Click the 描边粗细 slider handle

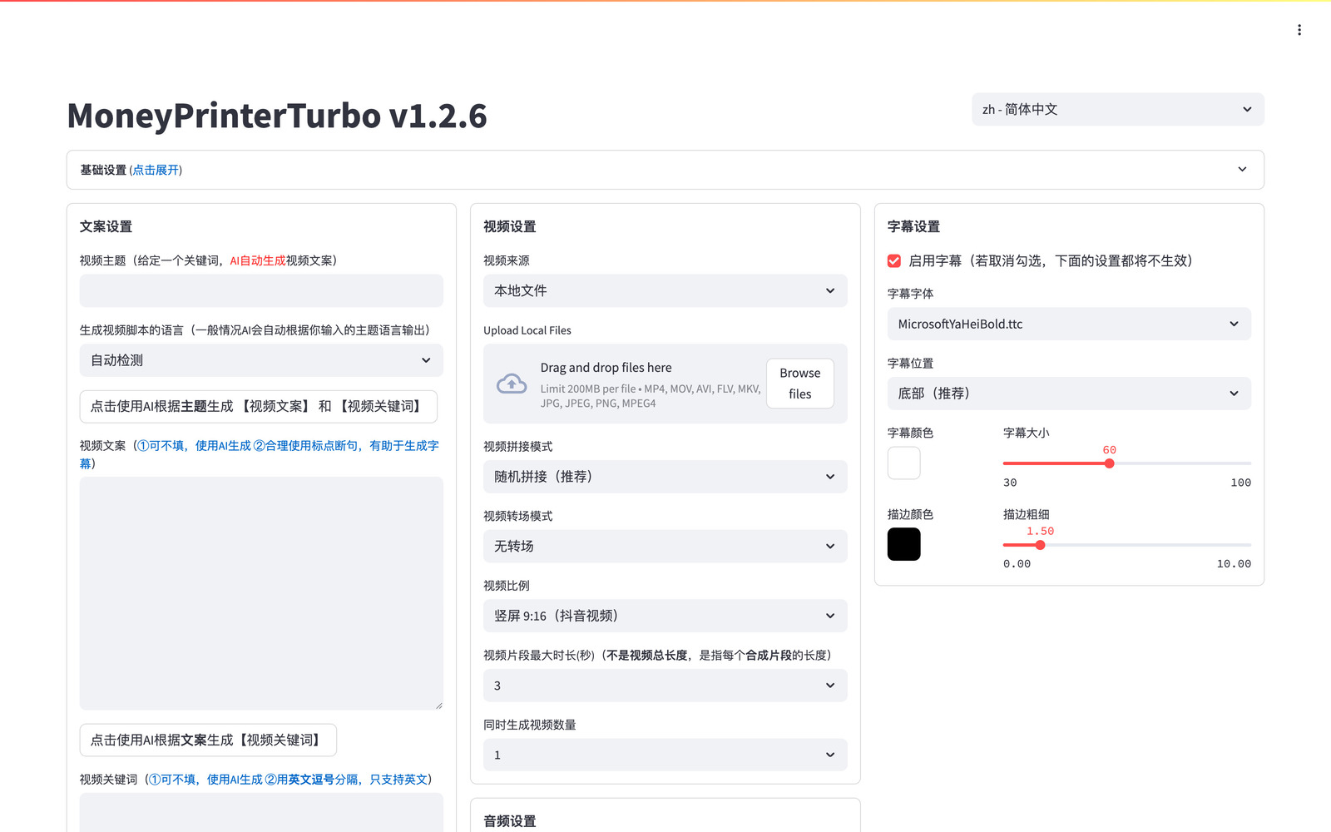tap(1040, 545)
